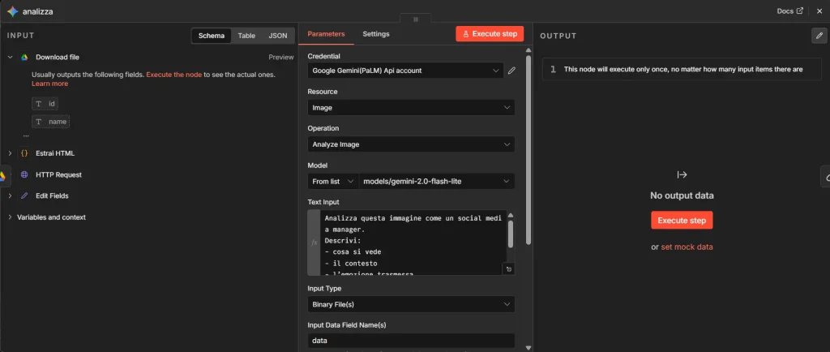Select the name field pill
830x352 pixels.
tap(51, 122)
